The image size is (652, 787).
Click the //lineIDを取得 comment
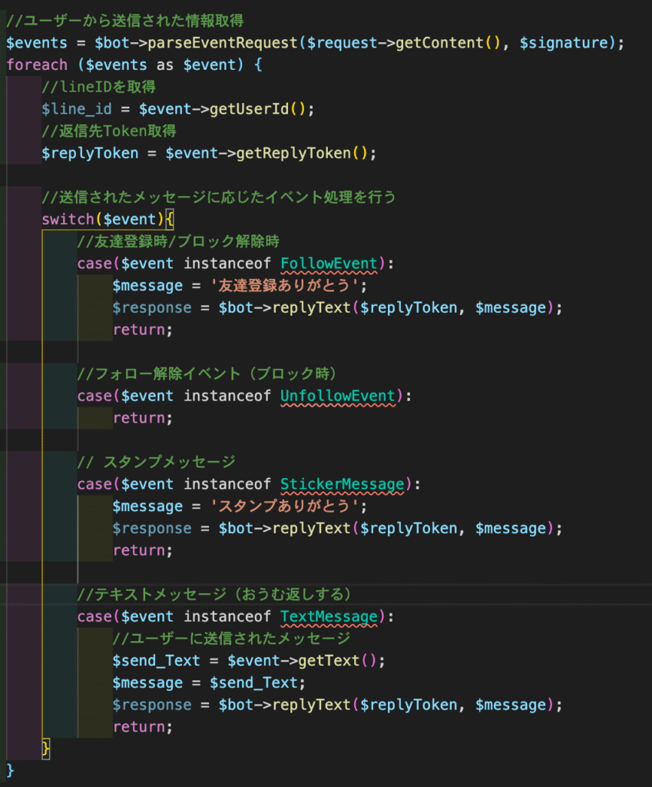coord(98,87)
